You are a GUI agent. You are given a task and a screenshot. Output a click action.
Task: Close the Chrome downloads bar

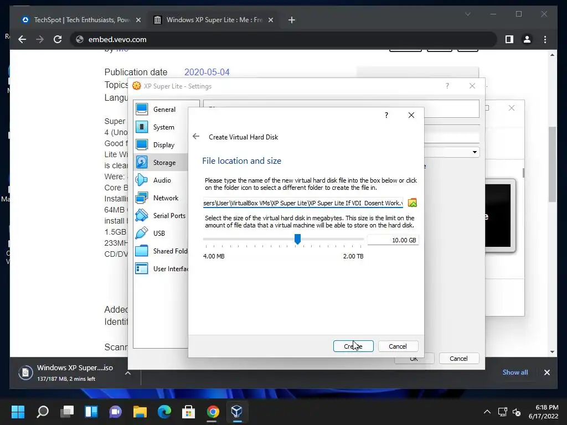tap(547, 372)
